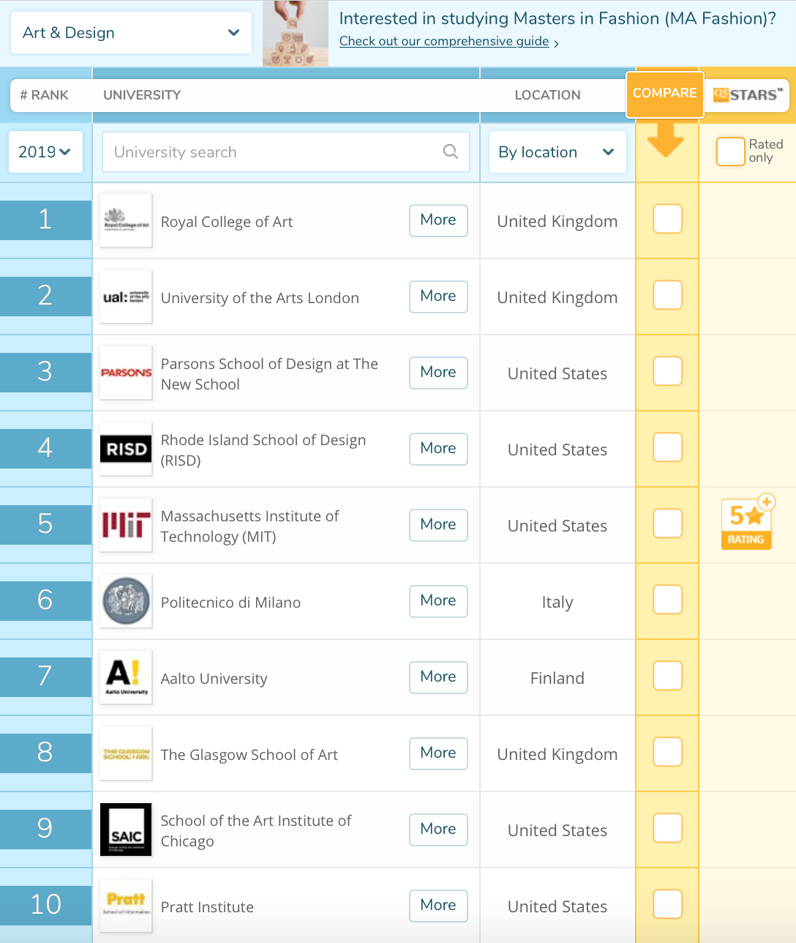Open the Art & Design subject dropdown
Screen dimensions: 796x943
tap(131, 33)
